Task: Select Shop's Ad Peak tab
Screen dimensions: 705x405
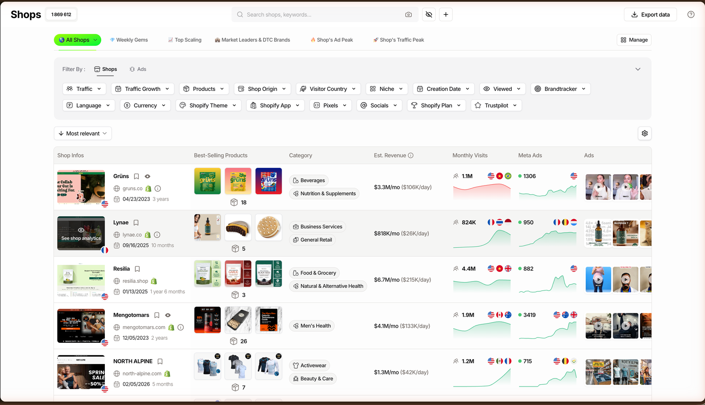Action: [332, 40]
